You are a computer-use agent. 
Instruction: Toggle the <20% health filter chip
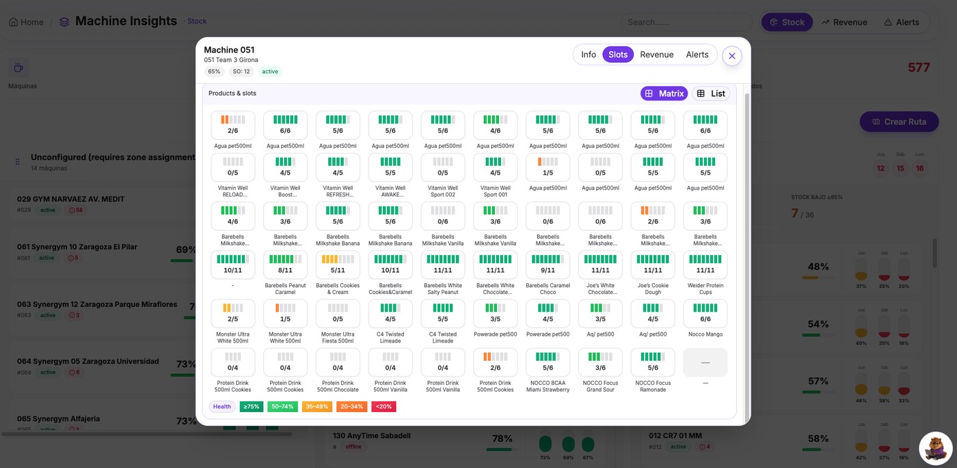pos(383,406)
